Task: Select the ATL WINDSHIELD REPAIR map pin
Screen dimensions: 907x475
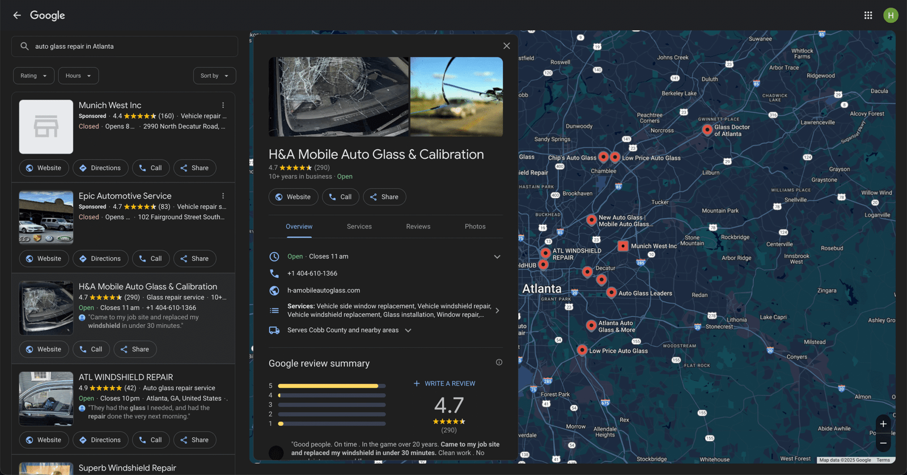Action: click(545, 253)
